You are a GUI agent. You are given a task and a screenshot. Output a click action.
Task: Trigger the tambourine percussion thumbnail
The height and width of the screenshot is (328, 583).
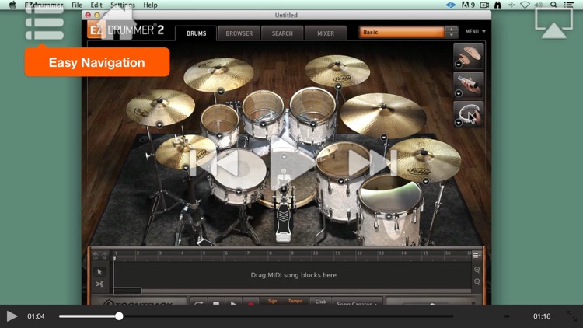tap(468, 114)
